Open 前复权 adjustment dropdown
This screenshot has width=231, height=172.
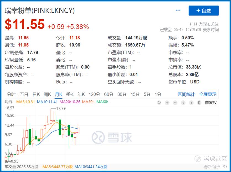point(211,103)
